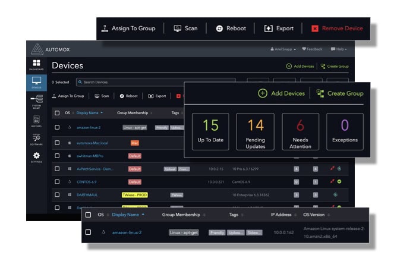This screenshot has width=416, height=277.
Task: Click the yellow TWiese - PROD group tag
Action: point(134,194)
